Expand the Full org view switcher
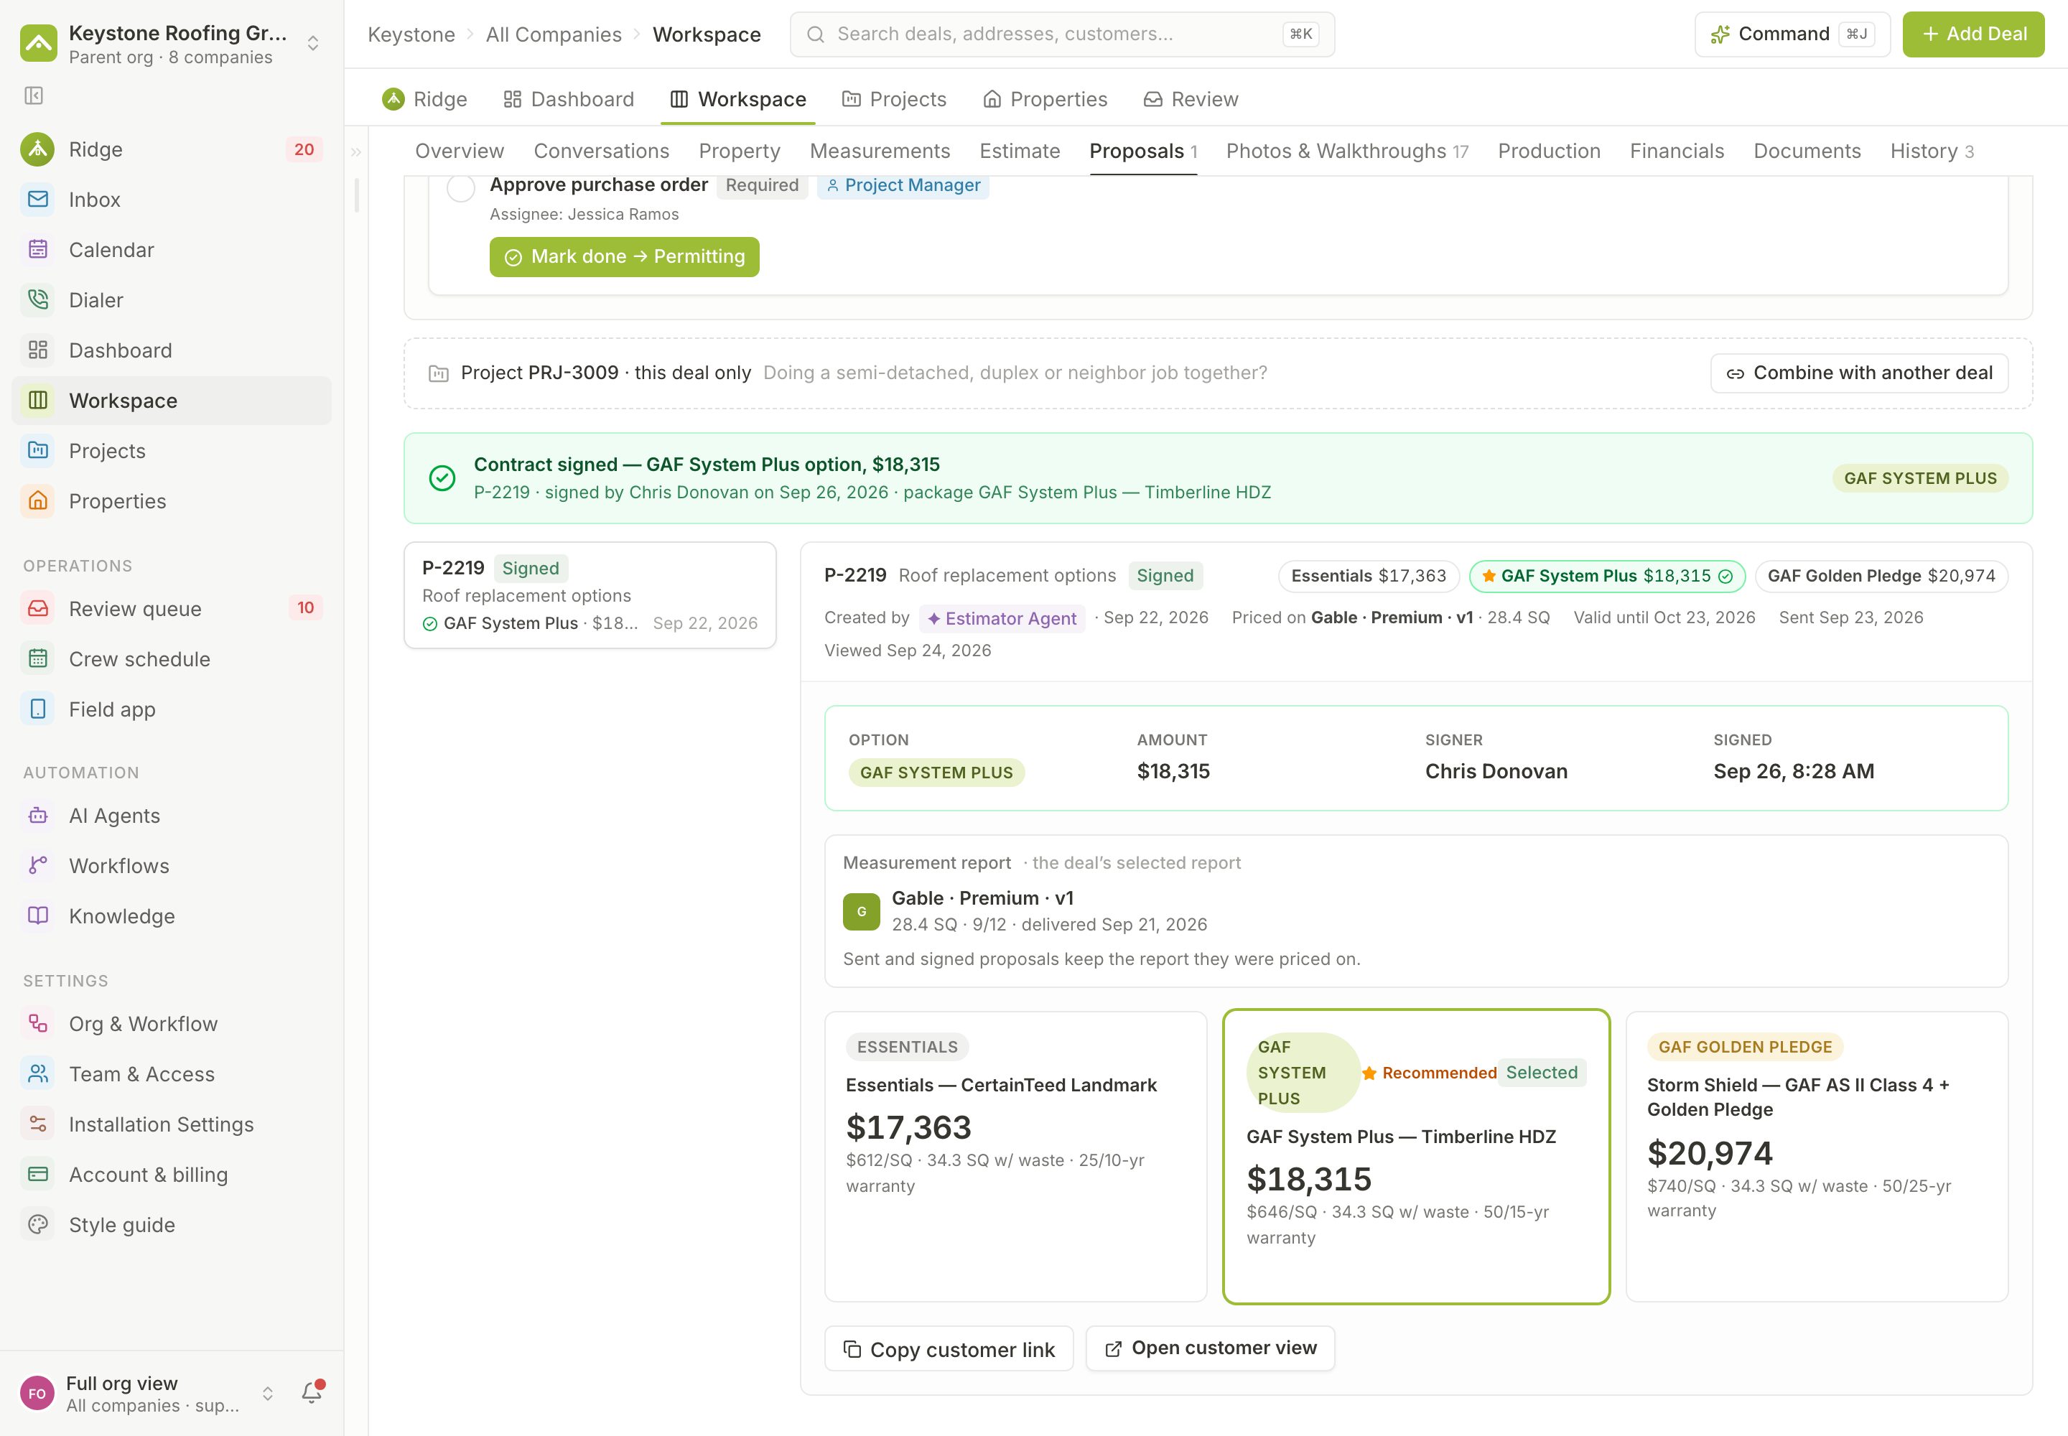The image size is (2068, 1436). click(x=267, y=1394)
